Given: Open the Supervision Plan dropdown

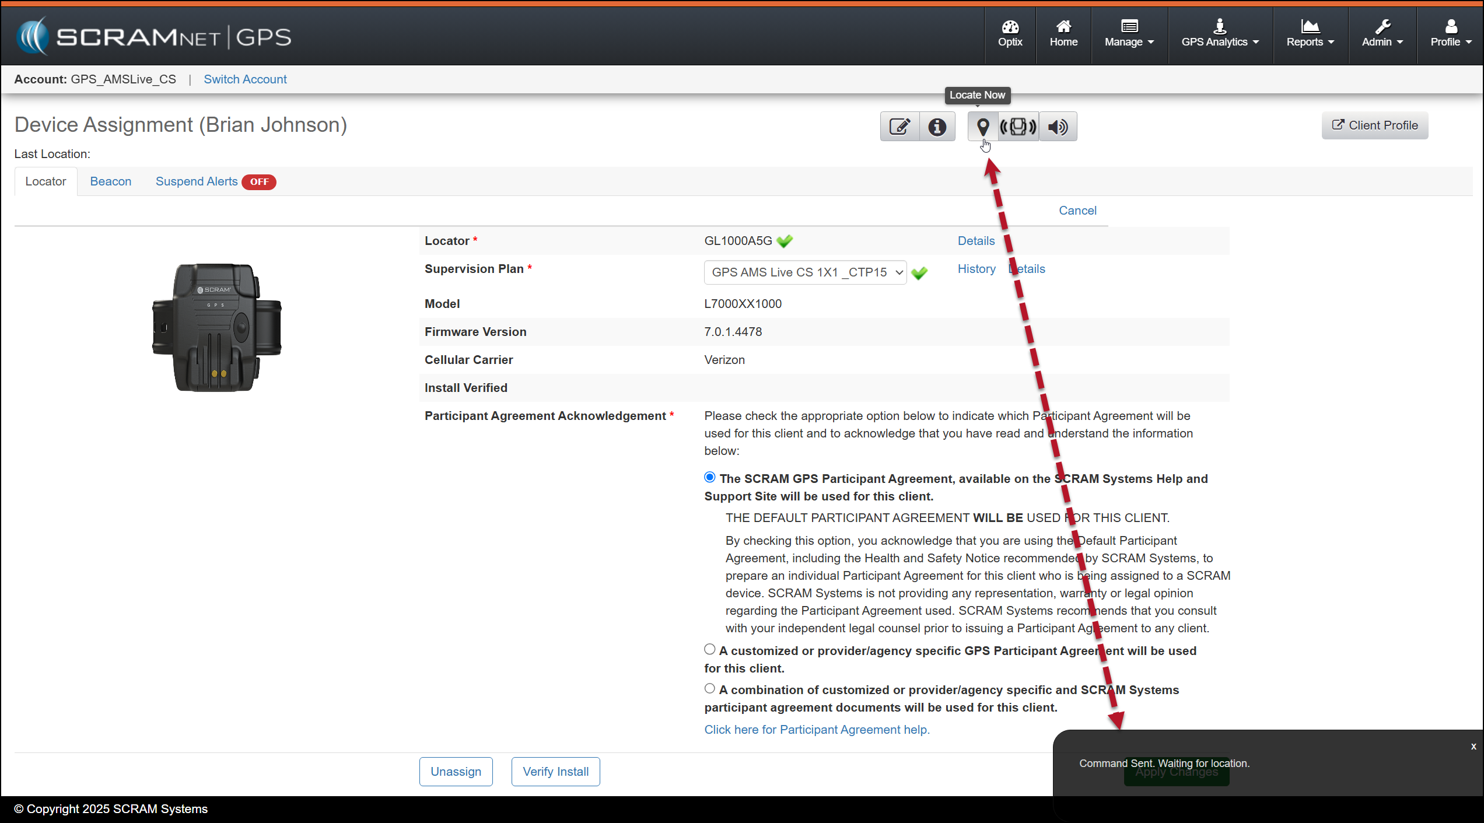Looking at the screenshot, I should pyautogui.click(x=804, y=272).
